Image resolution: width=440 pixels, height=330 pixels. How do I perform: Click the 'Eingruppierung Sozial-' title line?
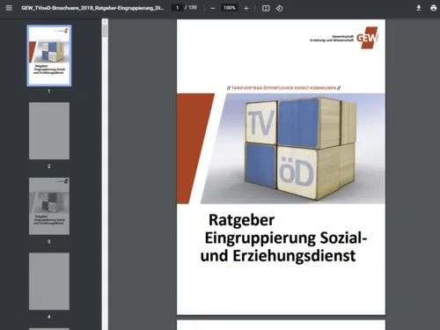coord(286,238)
